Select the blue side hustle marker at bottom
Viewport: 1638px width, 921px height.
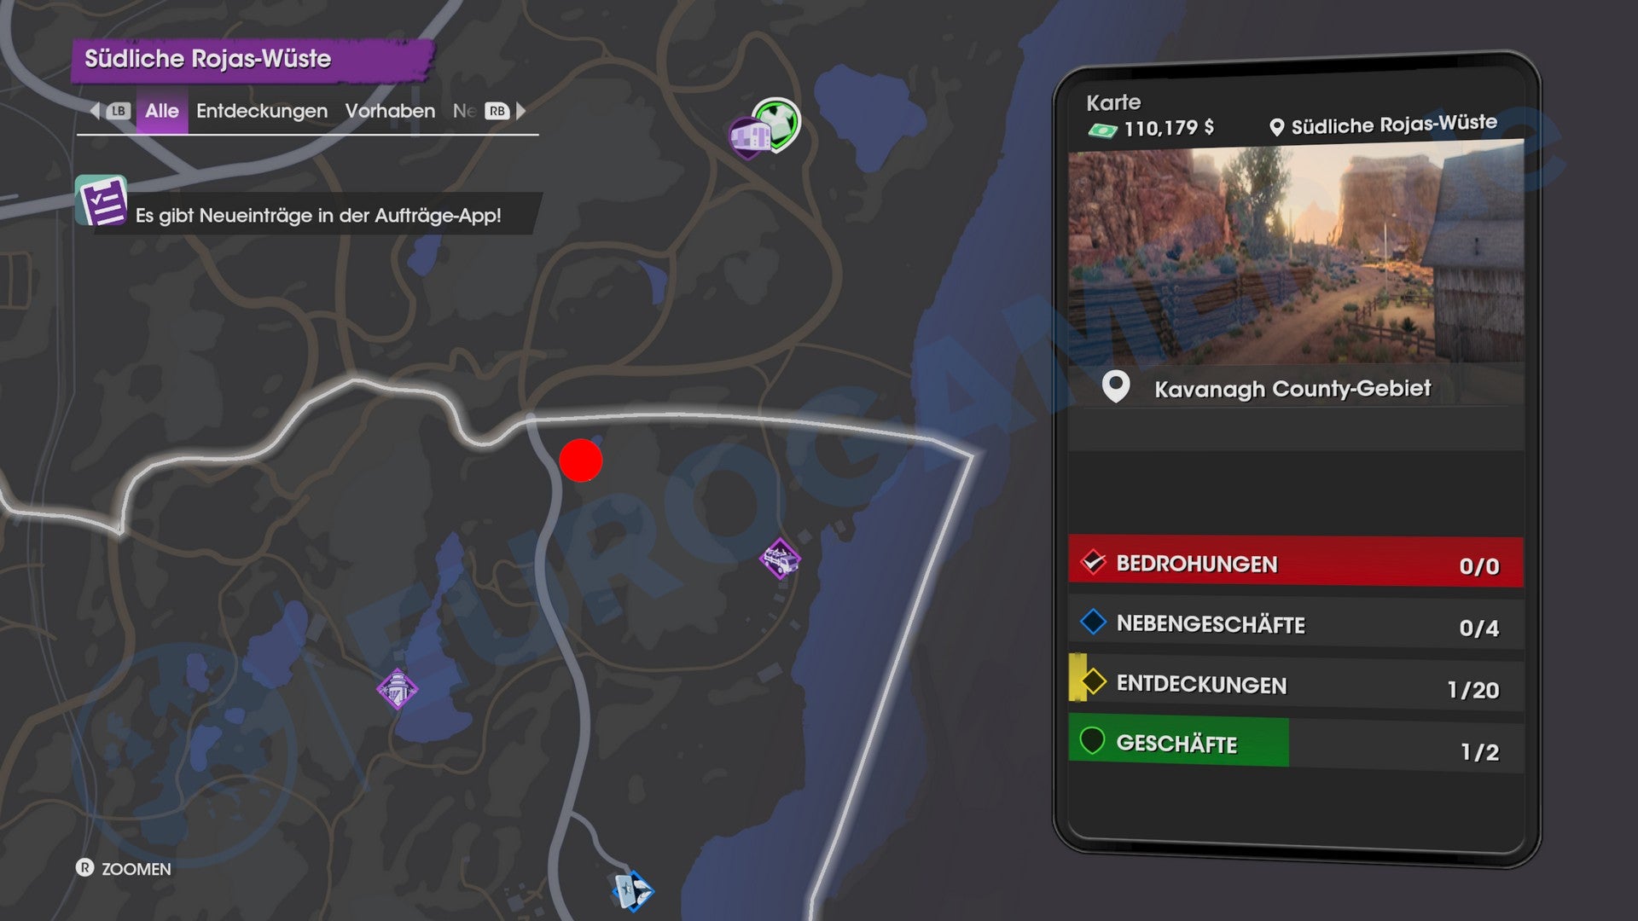[x=632, y=891]
